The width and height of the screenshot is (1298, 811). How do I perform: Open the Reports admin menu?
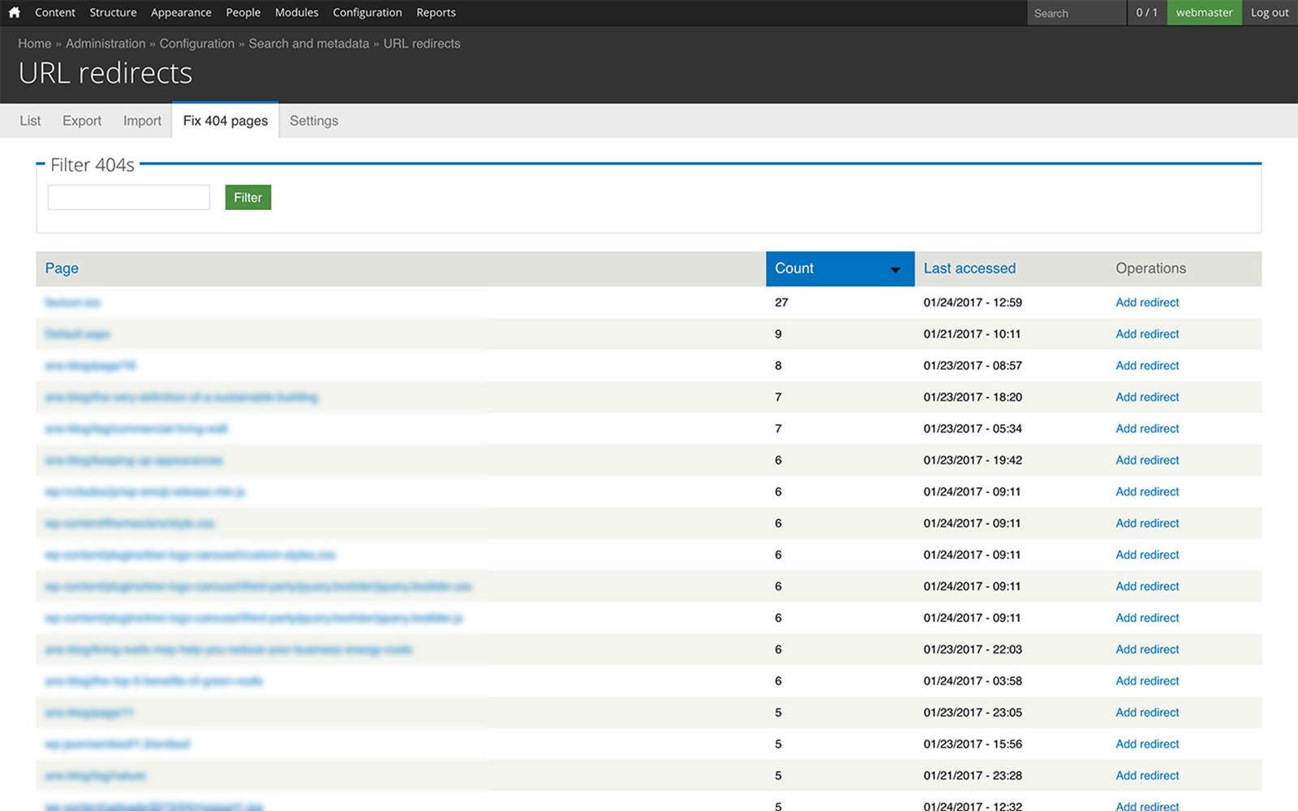pyautogui.click(x=436, y=12)
